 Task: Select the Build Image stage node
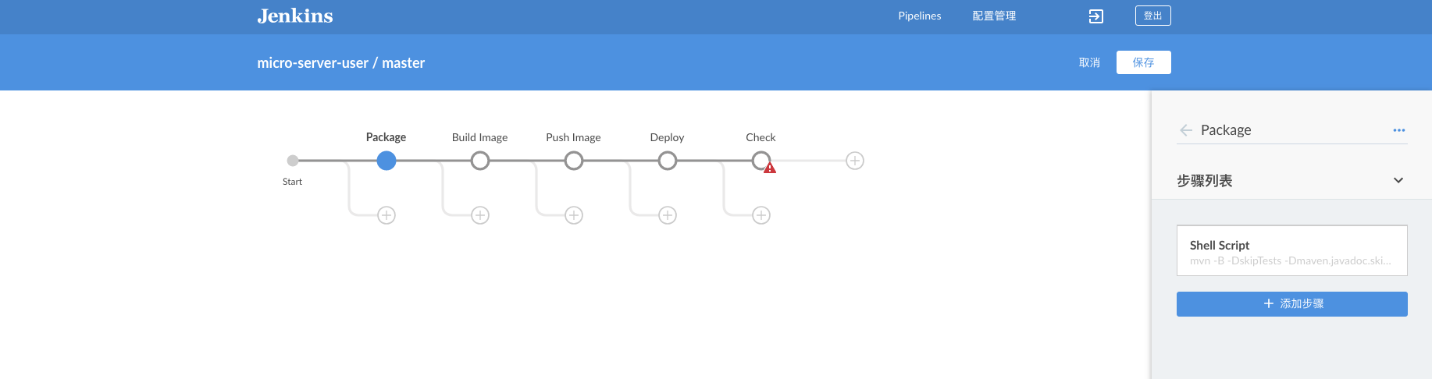click(x=480, y=161)
